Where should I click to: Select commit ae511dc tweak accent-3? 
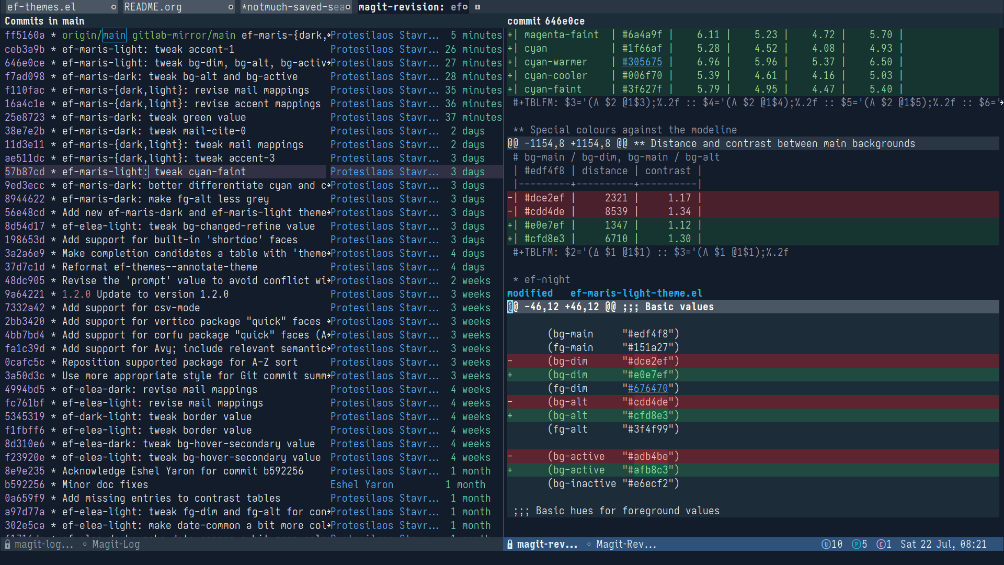click(x=253, y=158)
